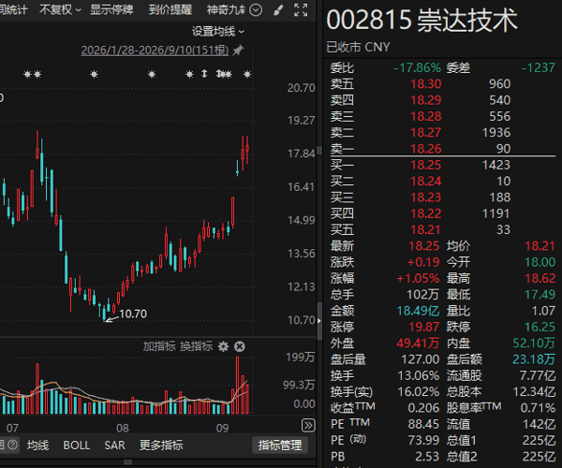Click the vertical splitter grip near 17.84
The width and height of the screenshot is (562, 468).
[x=319, y=151]
